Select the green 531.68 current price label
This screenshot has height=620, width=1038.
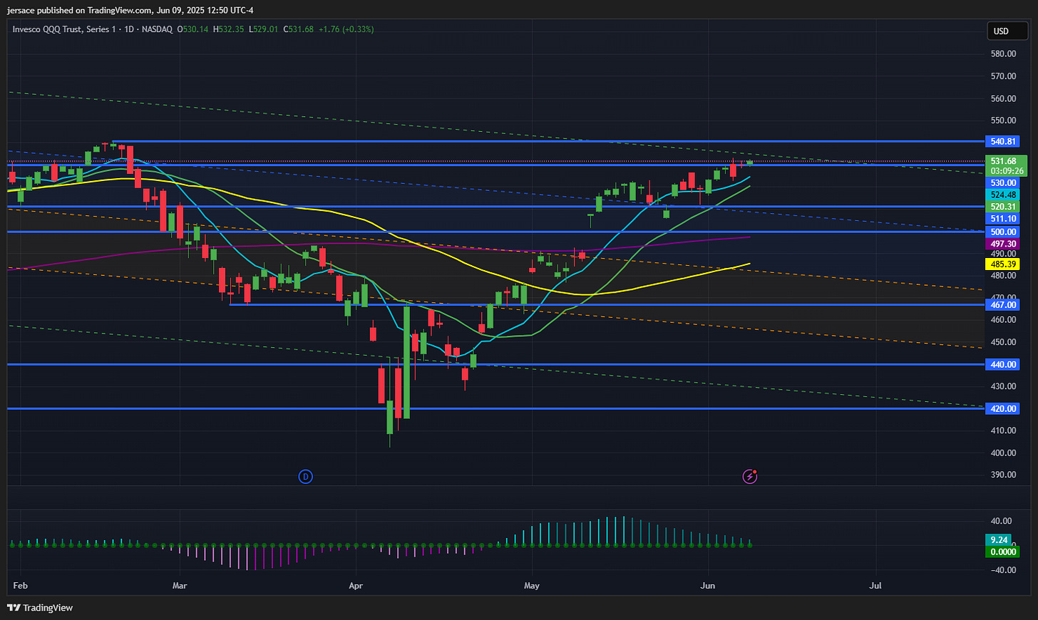tap(1004, 161)
